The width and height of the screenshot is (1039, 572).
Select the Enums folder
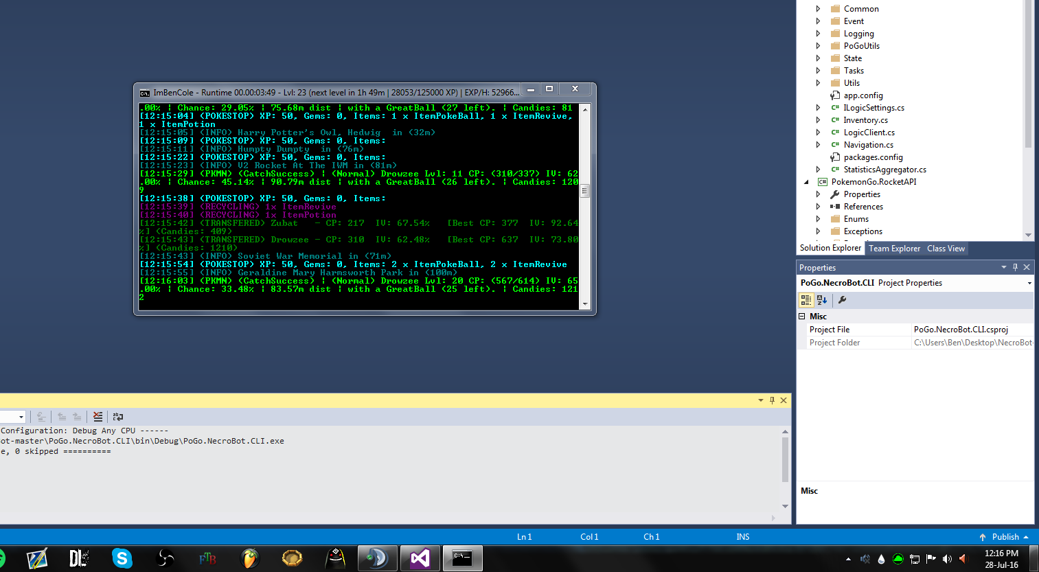[856, 219]
